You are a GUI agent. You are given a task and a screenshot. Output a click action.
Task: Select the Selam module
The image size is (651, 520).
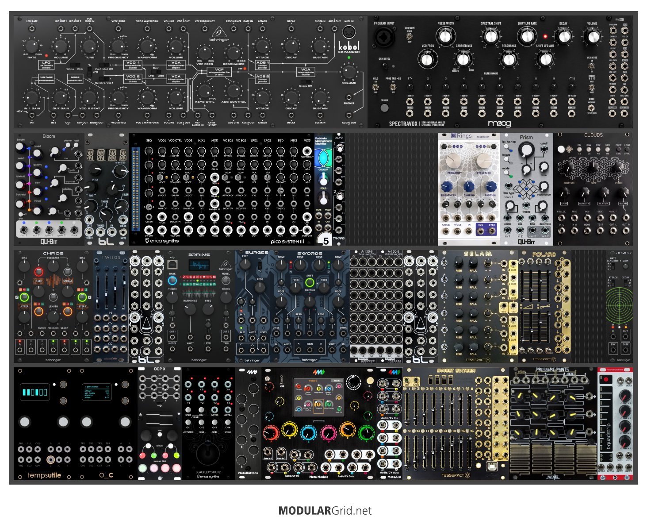click(x=478, y=306)
